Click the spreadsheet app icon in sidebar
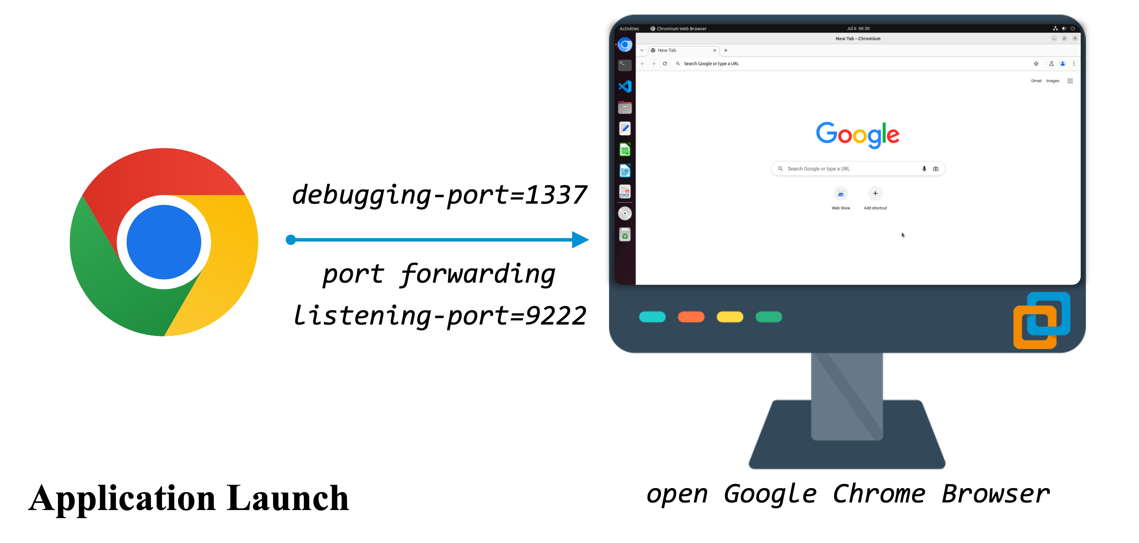This screenshot has width=1139, height=543. (x=625, y=150)
